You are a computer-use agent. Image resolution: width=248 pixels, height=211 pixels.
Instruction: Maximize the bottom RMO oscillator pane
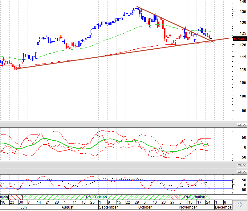click(239, 172)
